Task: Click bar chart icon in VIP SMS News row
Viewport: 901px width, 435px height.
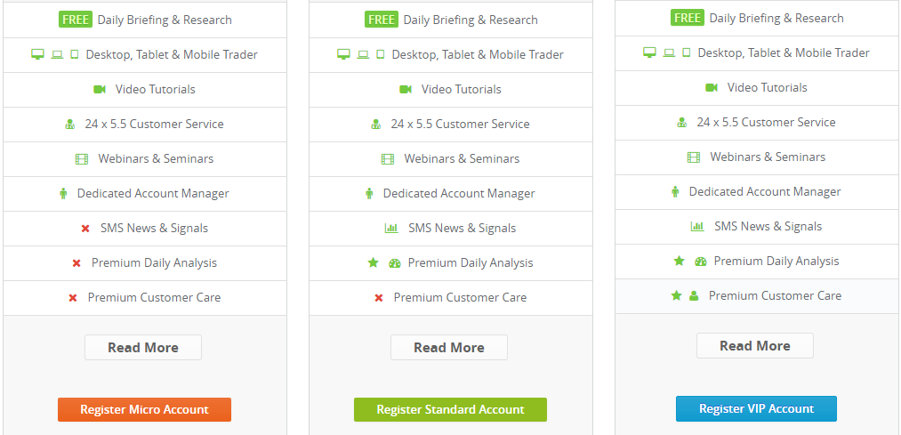Action: click(x=697, y=227)
